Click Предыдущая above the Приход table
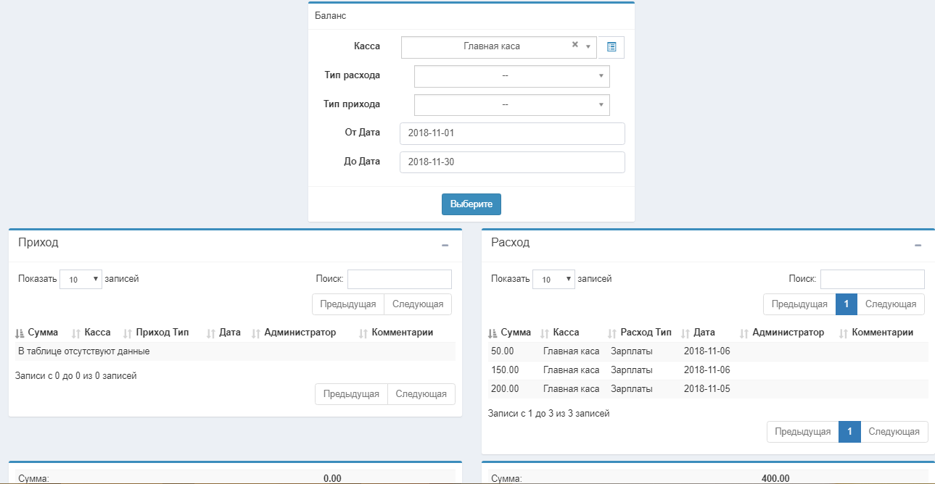The image size is (935, 484). 348,304
